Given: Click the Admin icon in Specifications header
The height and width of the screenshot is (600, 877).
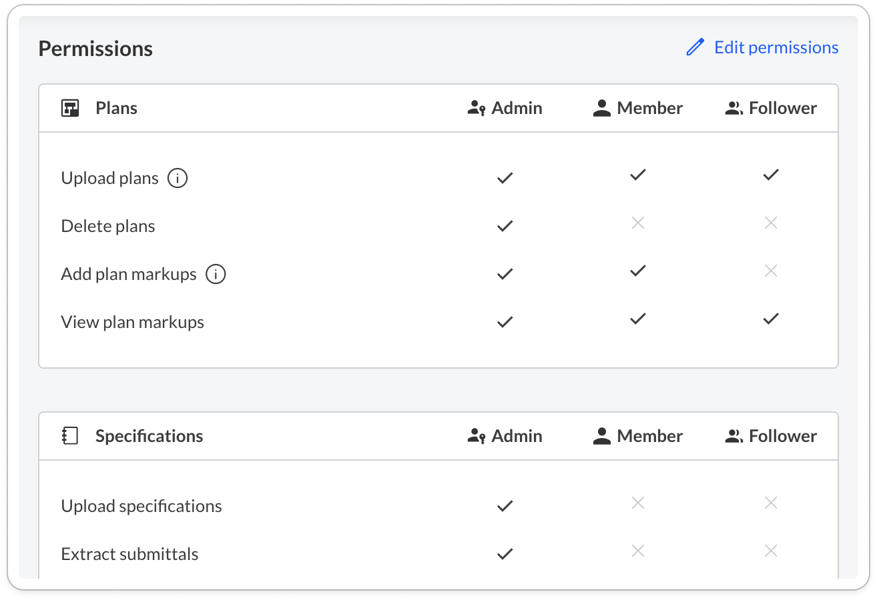Looking at the screenshot, I should pyautogui.click(x=476, y=436).
